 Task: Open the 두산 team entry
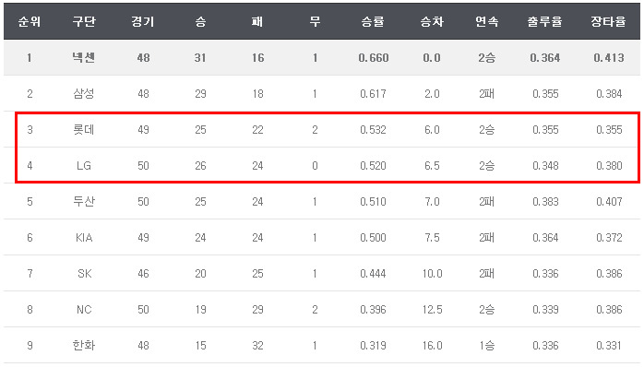84,202
